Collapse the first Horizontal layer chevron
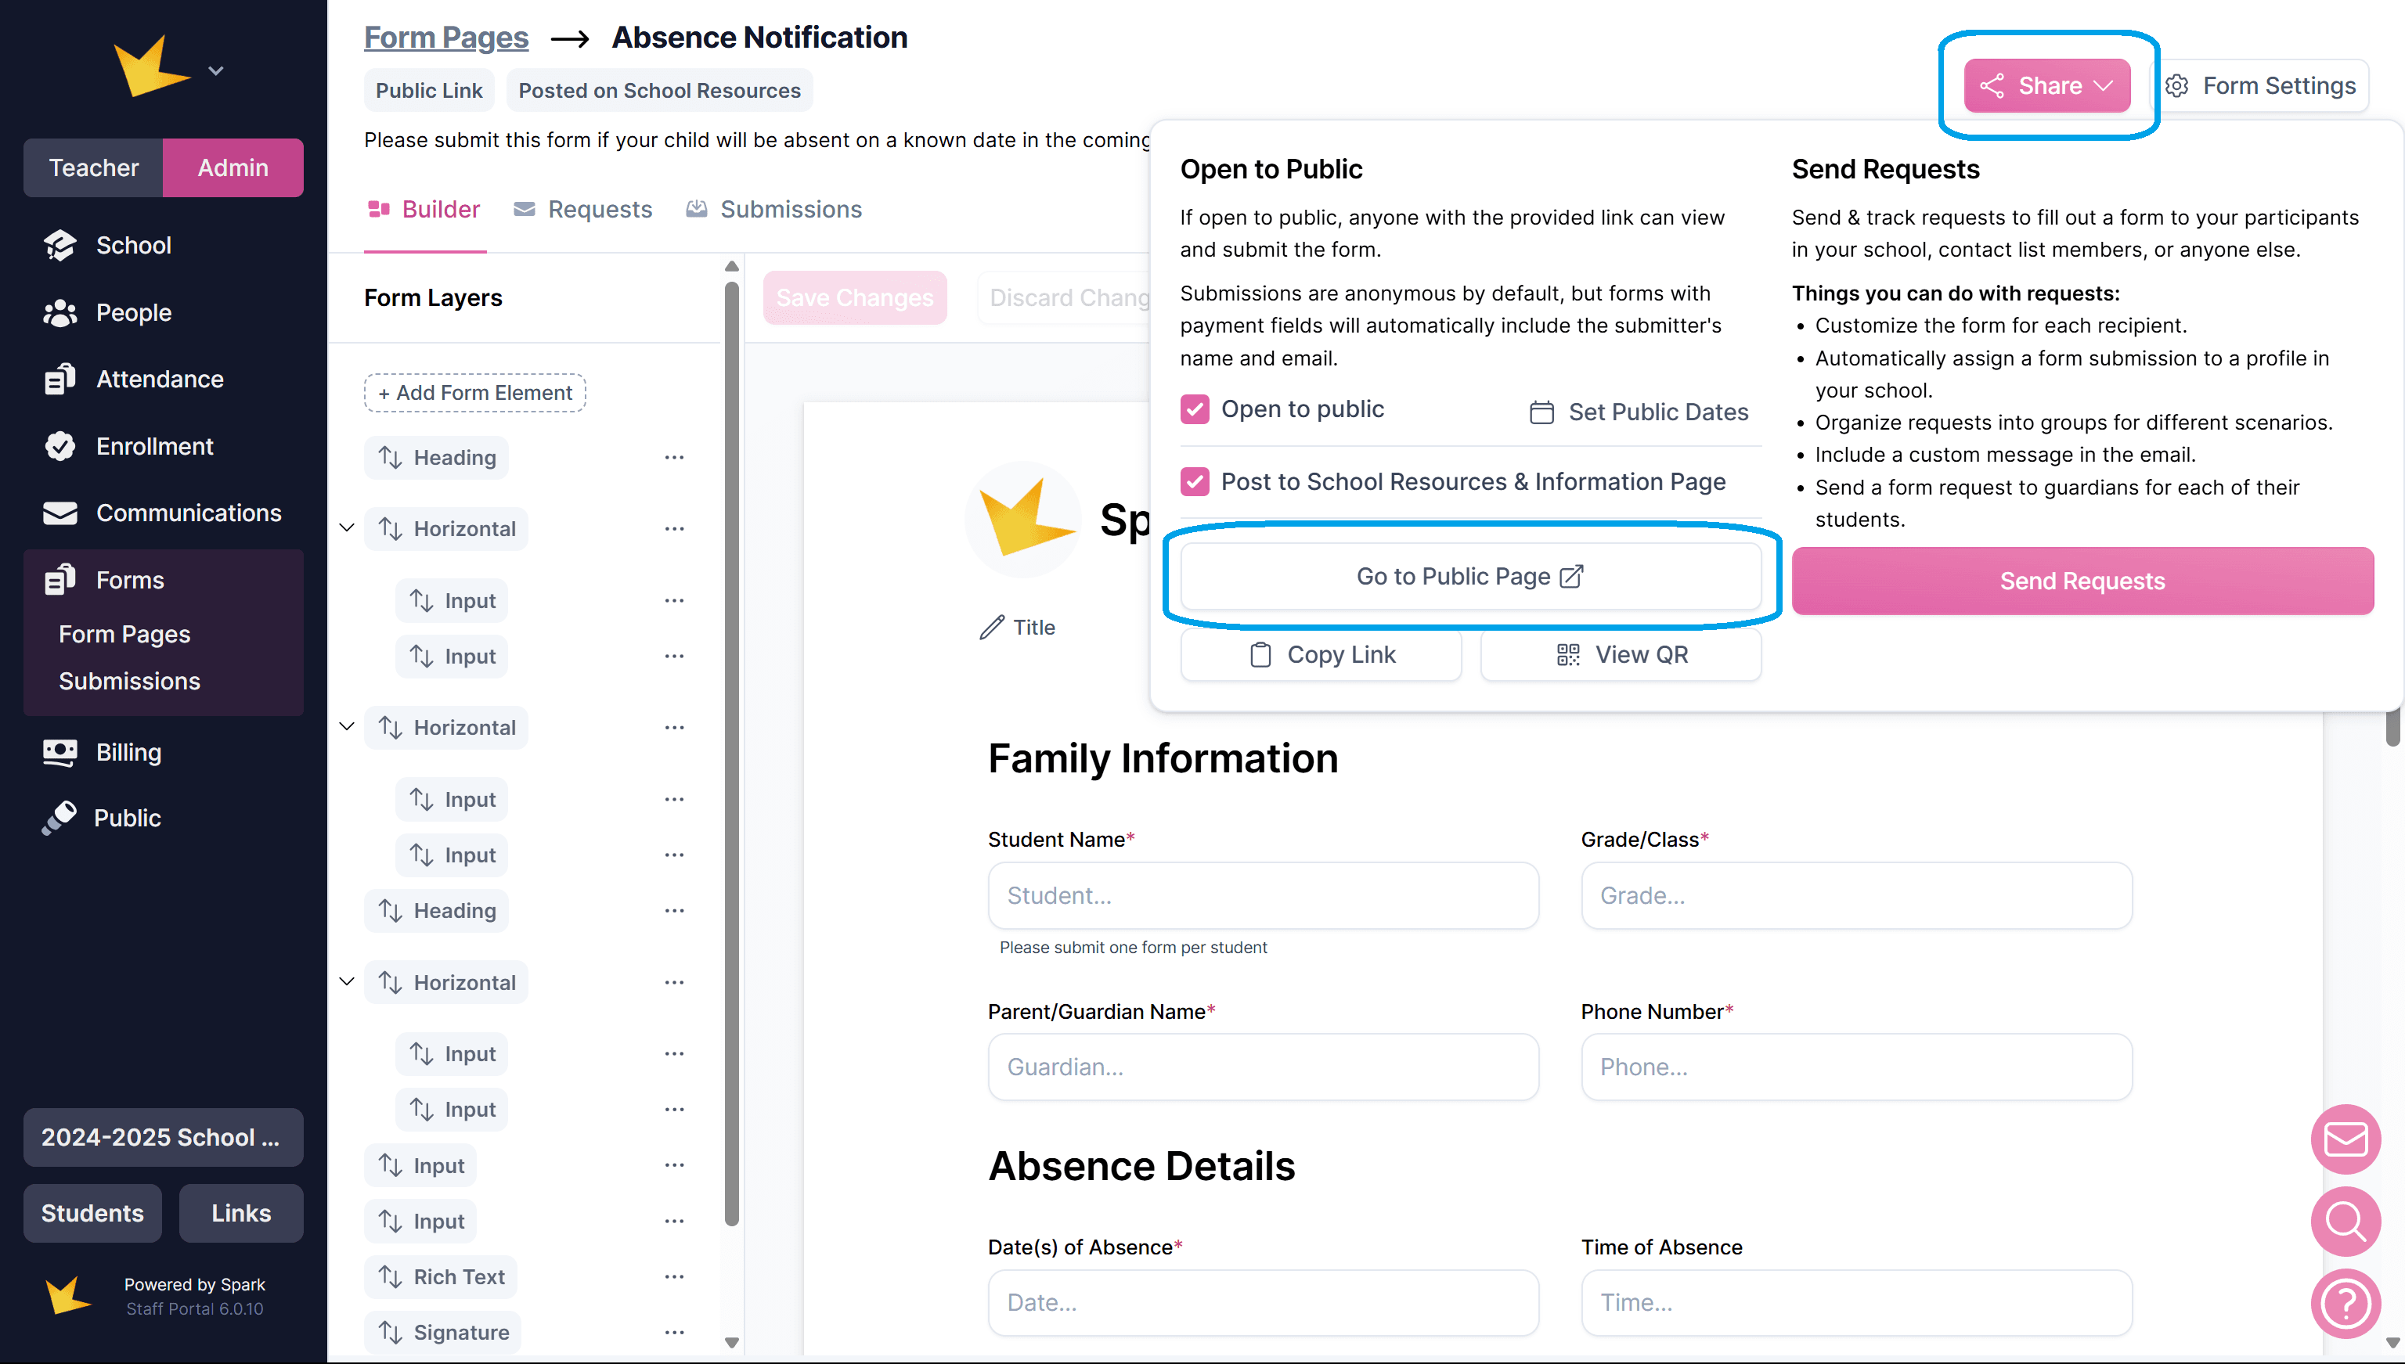This screenshot has width=2405, height=1364. [x=347, y=528]
